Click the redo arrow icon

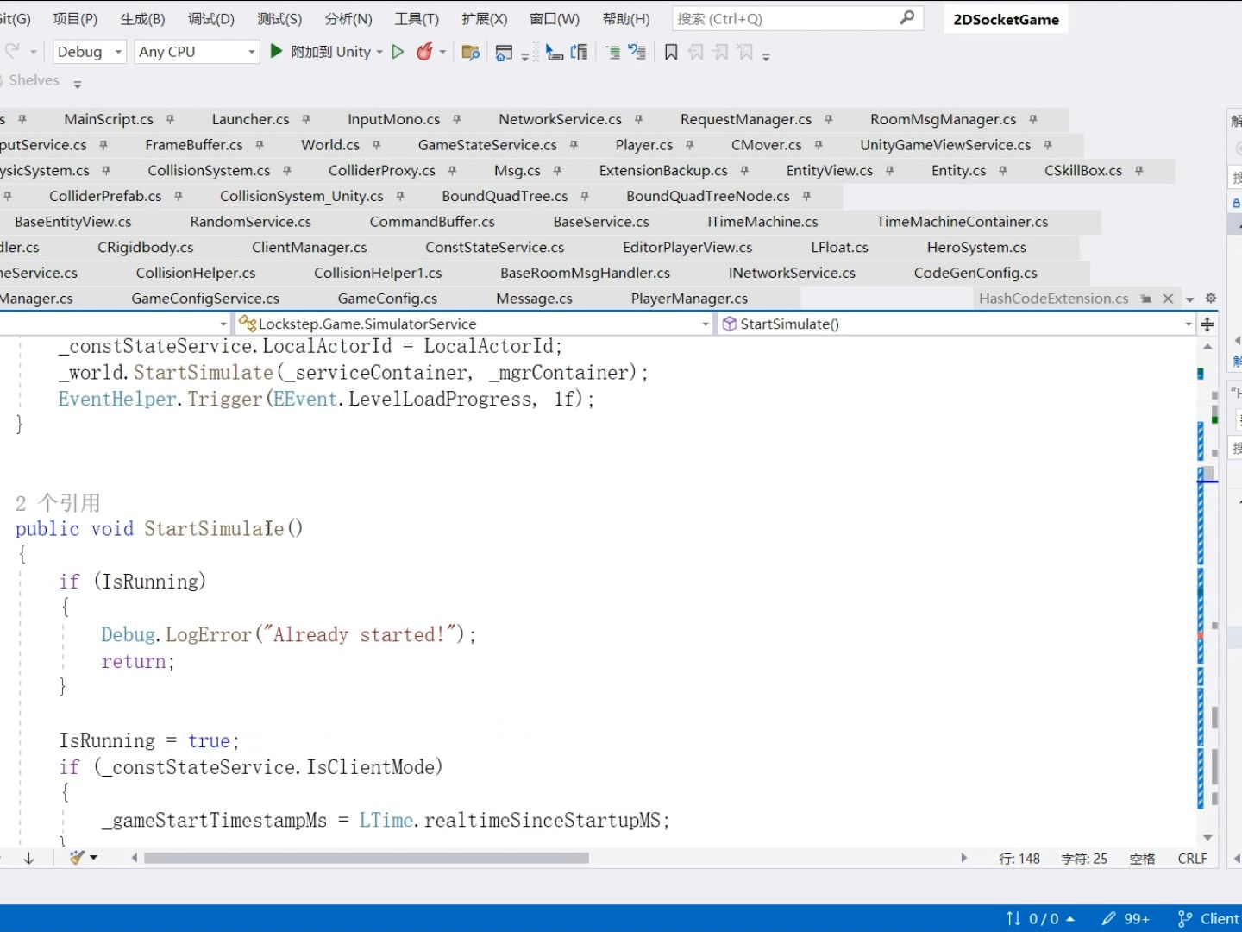coord(11,52)
